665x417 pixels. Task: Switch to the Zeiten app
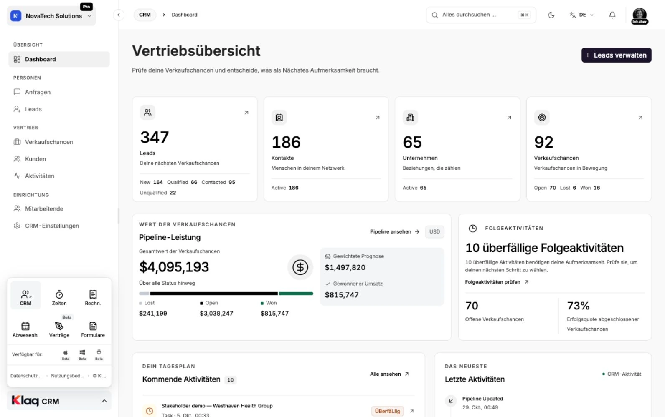click(x=59, y=298)
